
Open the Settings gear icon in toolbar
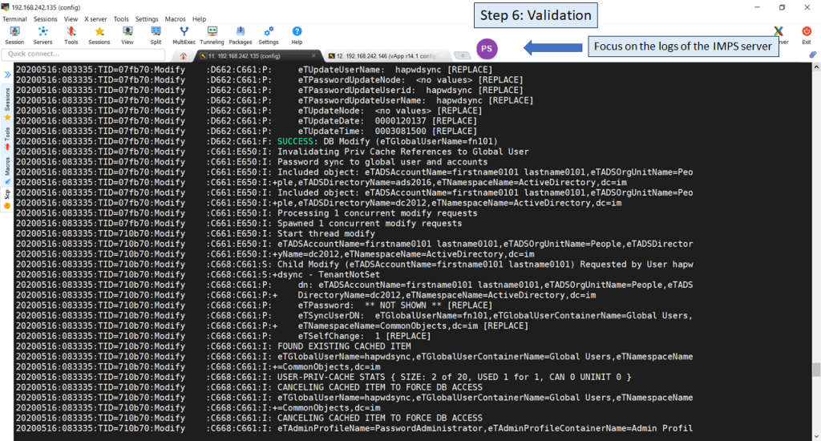coord(269,34)
